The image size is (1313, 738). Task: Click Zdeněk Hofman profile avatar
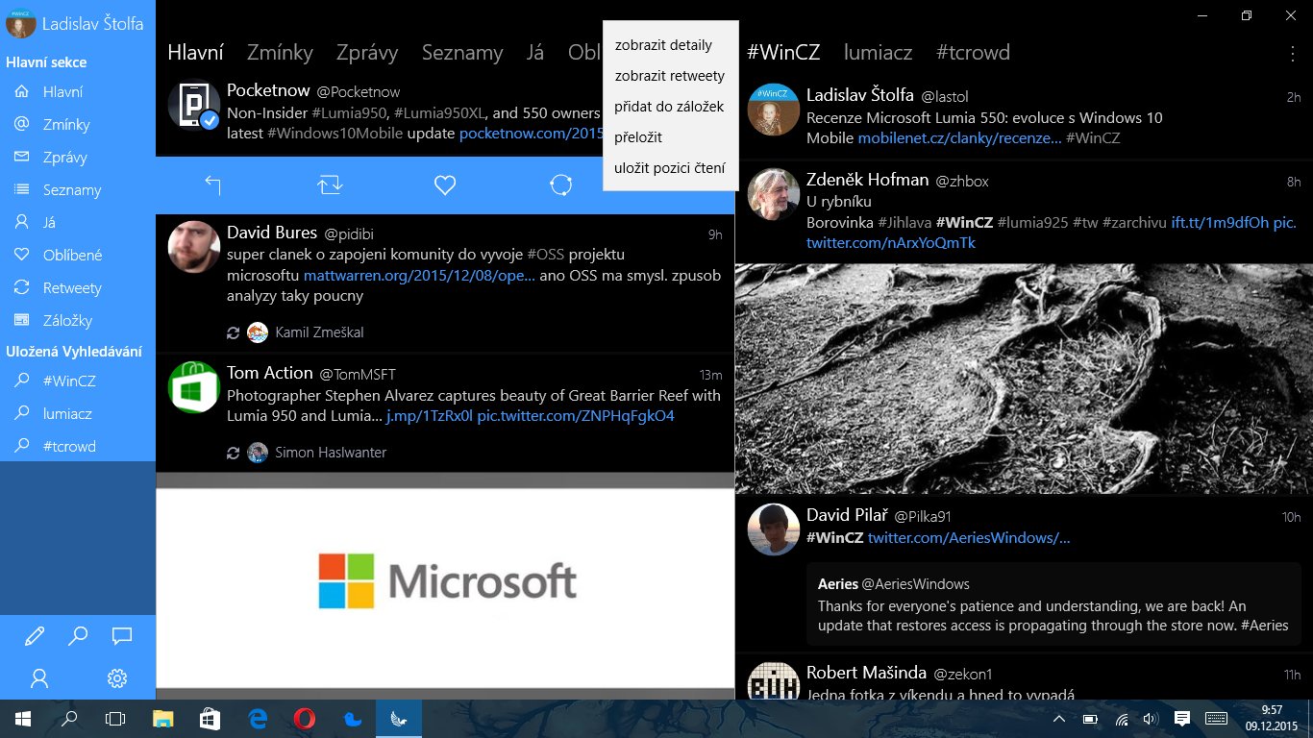tap(774, 194)
